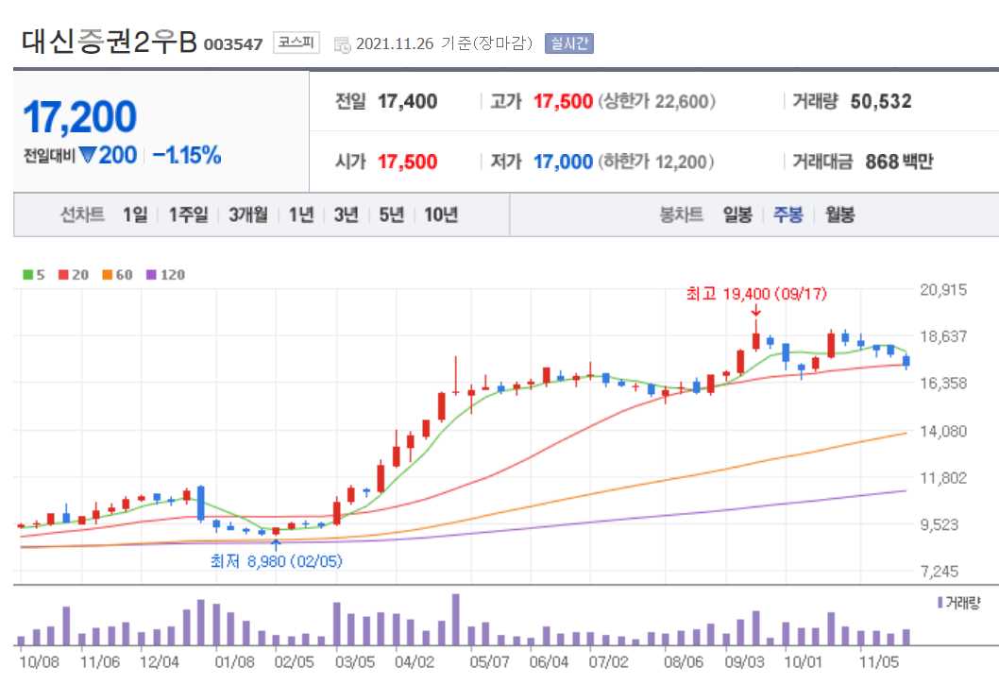Select the 1년 line chart period
The width and height of the screenshot is (999, 685).
tap(301, 214)
